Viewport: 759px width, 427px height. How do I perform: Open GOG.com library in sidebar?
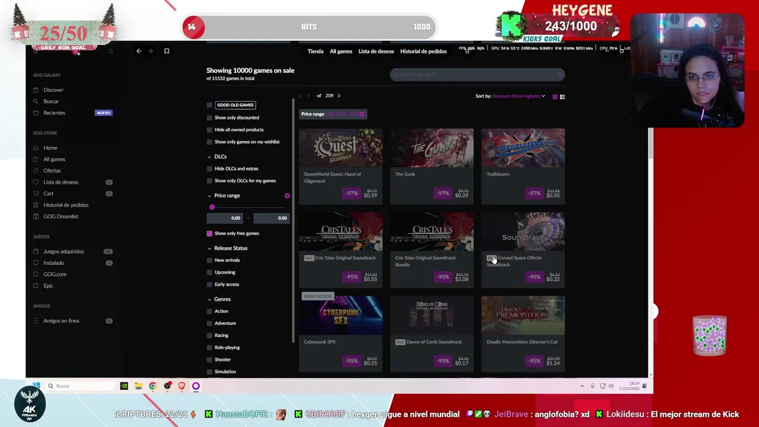[55, 275]
